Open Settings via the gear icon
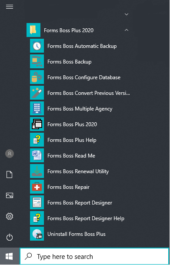 [10, 216]
